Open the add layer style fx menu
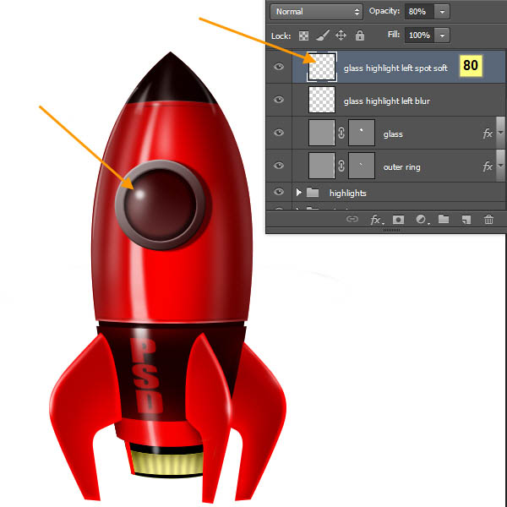The width and height of the screenshot is (507, 507). (375, 220)
